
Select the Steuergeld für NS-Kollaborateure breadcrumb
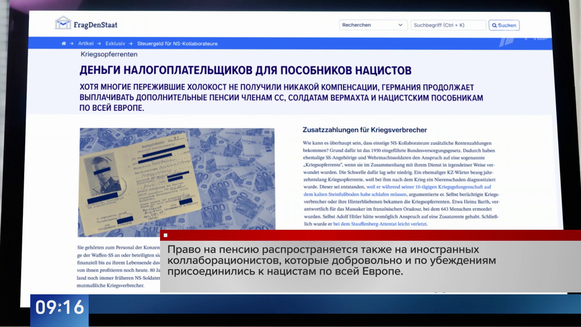click(177, 44)
